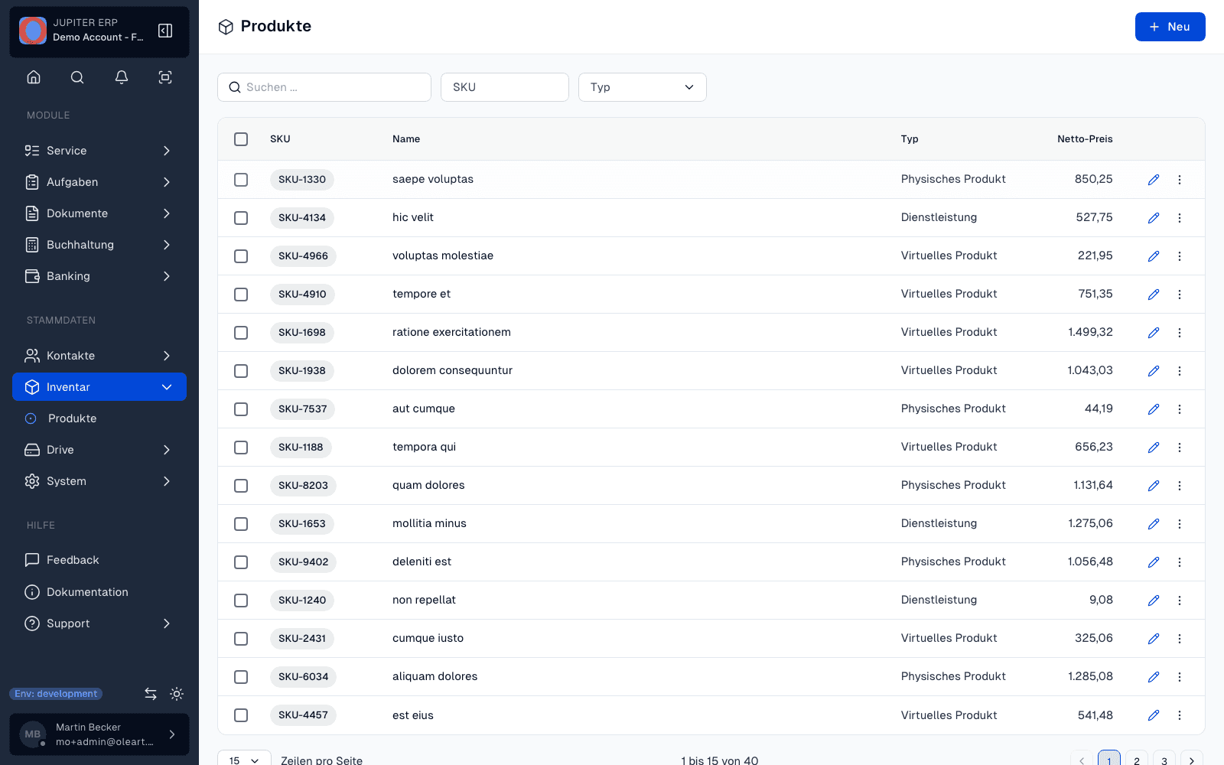The image size is (1224, 765).
Task: Focus the SKU filter field
Action: pos(505,87)
